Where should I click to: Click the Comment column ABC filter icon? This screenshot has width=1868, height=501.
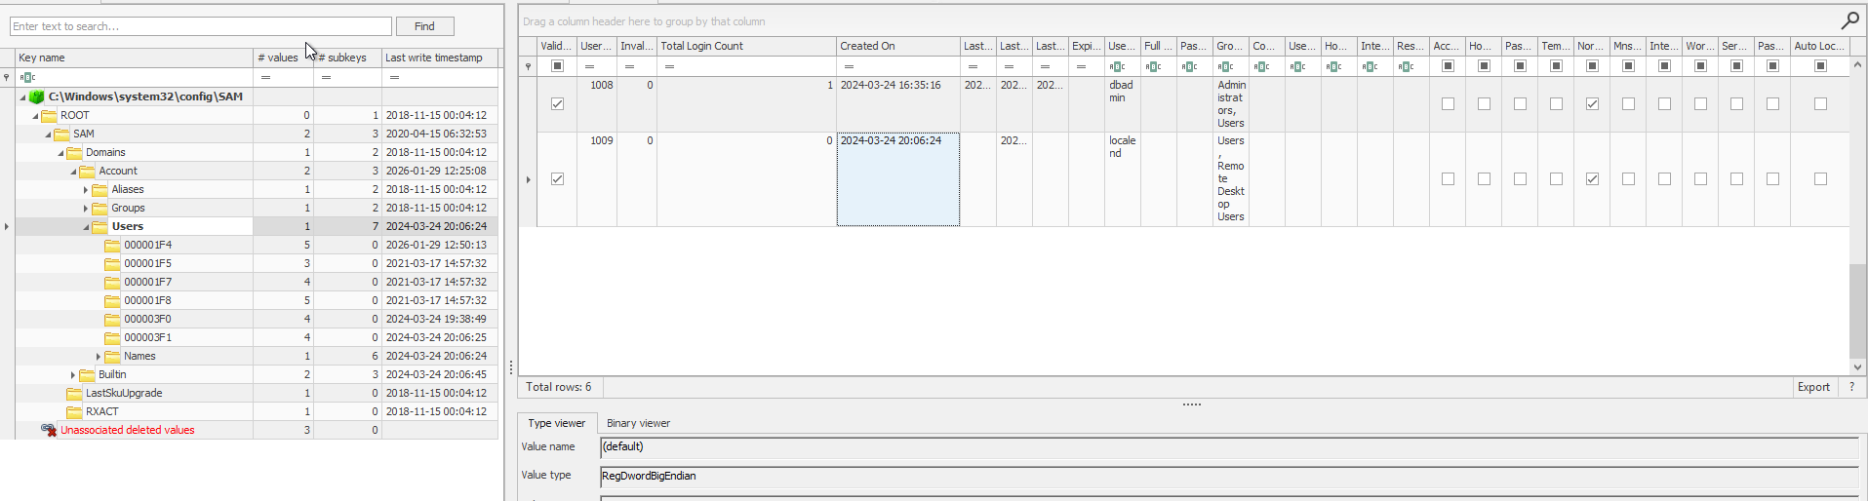1261,66
